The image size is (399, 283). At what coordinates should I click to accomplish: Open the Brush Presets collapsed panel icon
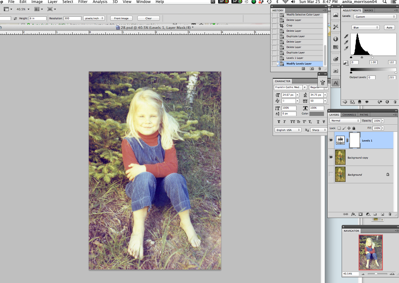(x=323, y=83)
